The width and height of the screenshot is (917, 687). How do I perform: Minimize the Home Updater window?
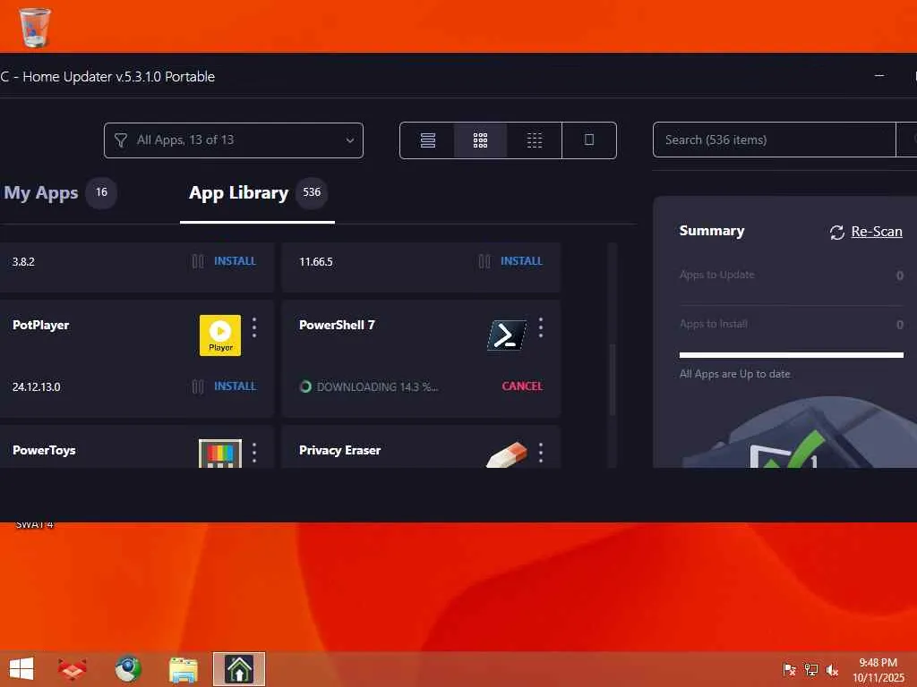click(879, 76)
